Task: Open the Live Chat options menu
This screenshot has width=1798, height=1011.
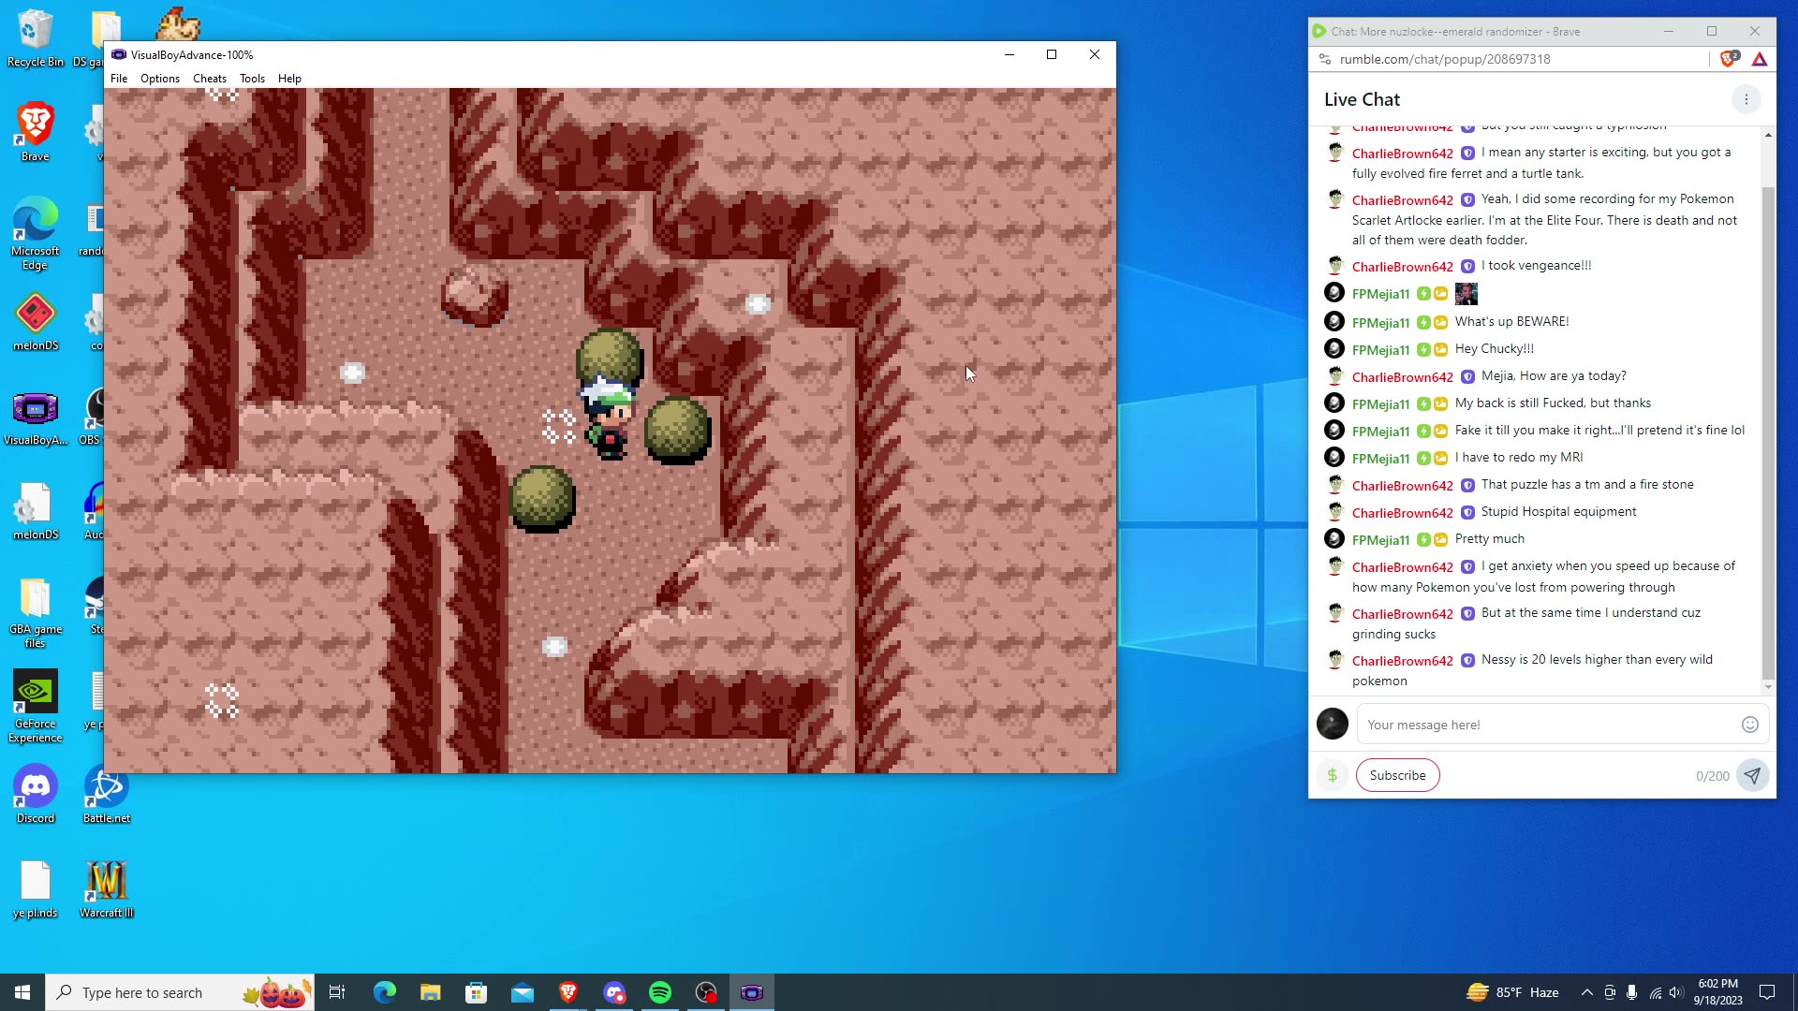Action: point(1746,99)
